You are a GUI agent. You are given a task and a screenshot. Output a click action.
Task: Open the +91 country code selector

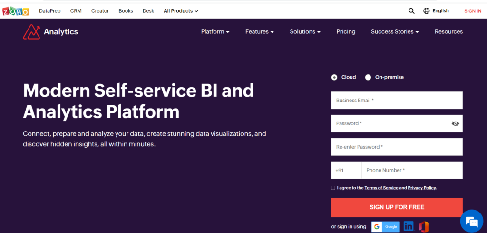click(x=346, y=170)
